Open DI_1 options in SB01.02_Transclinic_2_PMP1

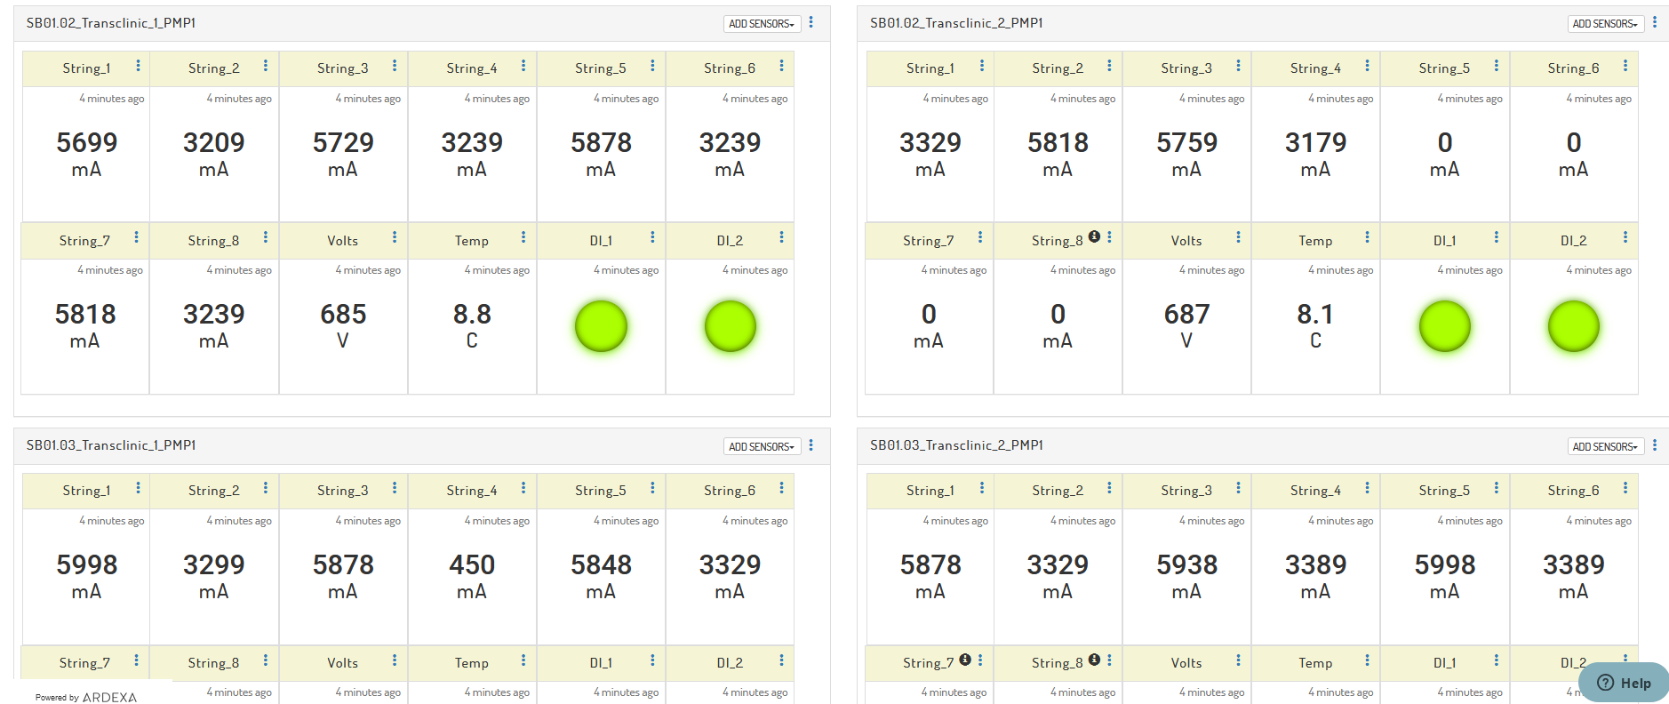(x=1497, y=237)
